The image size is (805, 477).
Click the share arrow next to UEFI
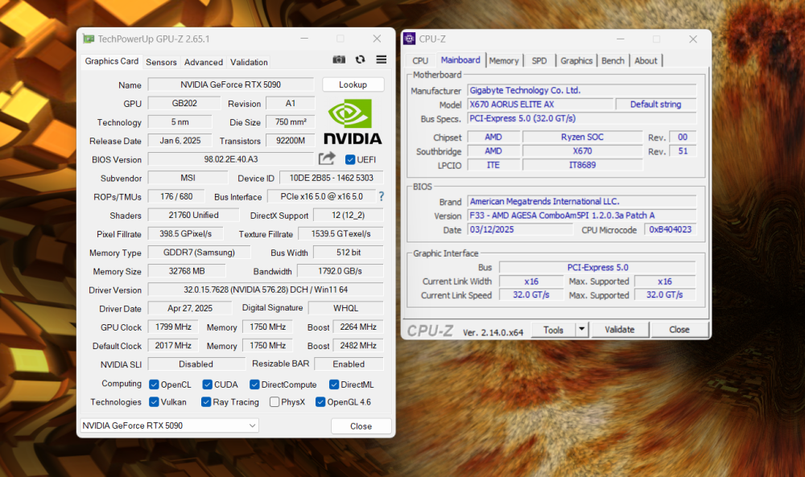click(x=327, y=159)
